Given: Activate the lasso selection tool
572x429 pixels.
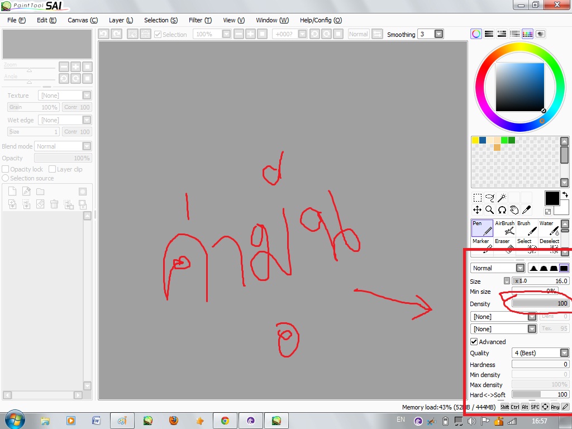Looking at the screenshot, I should click(489, 198).
